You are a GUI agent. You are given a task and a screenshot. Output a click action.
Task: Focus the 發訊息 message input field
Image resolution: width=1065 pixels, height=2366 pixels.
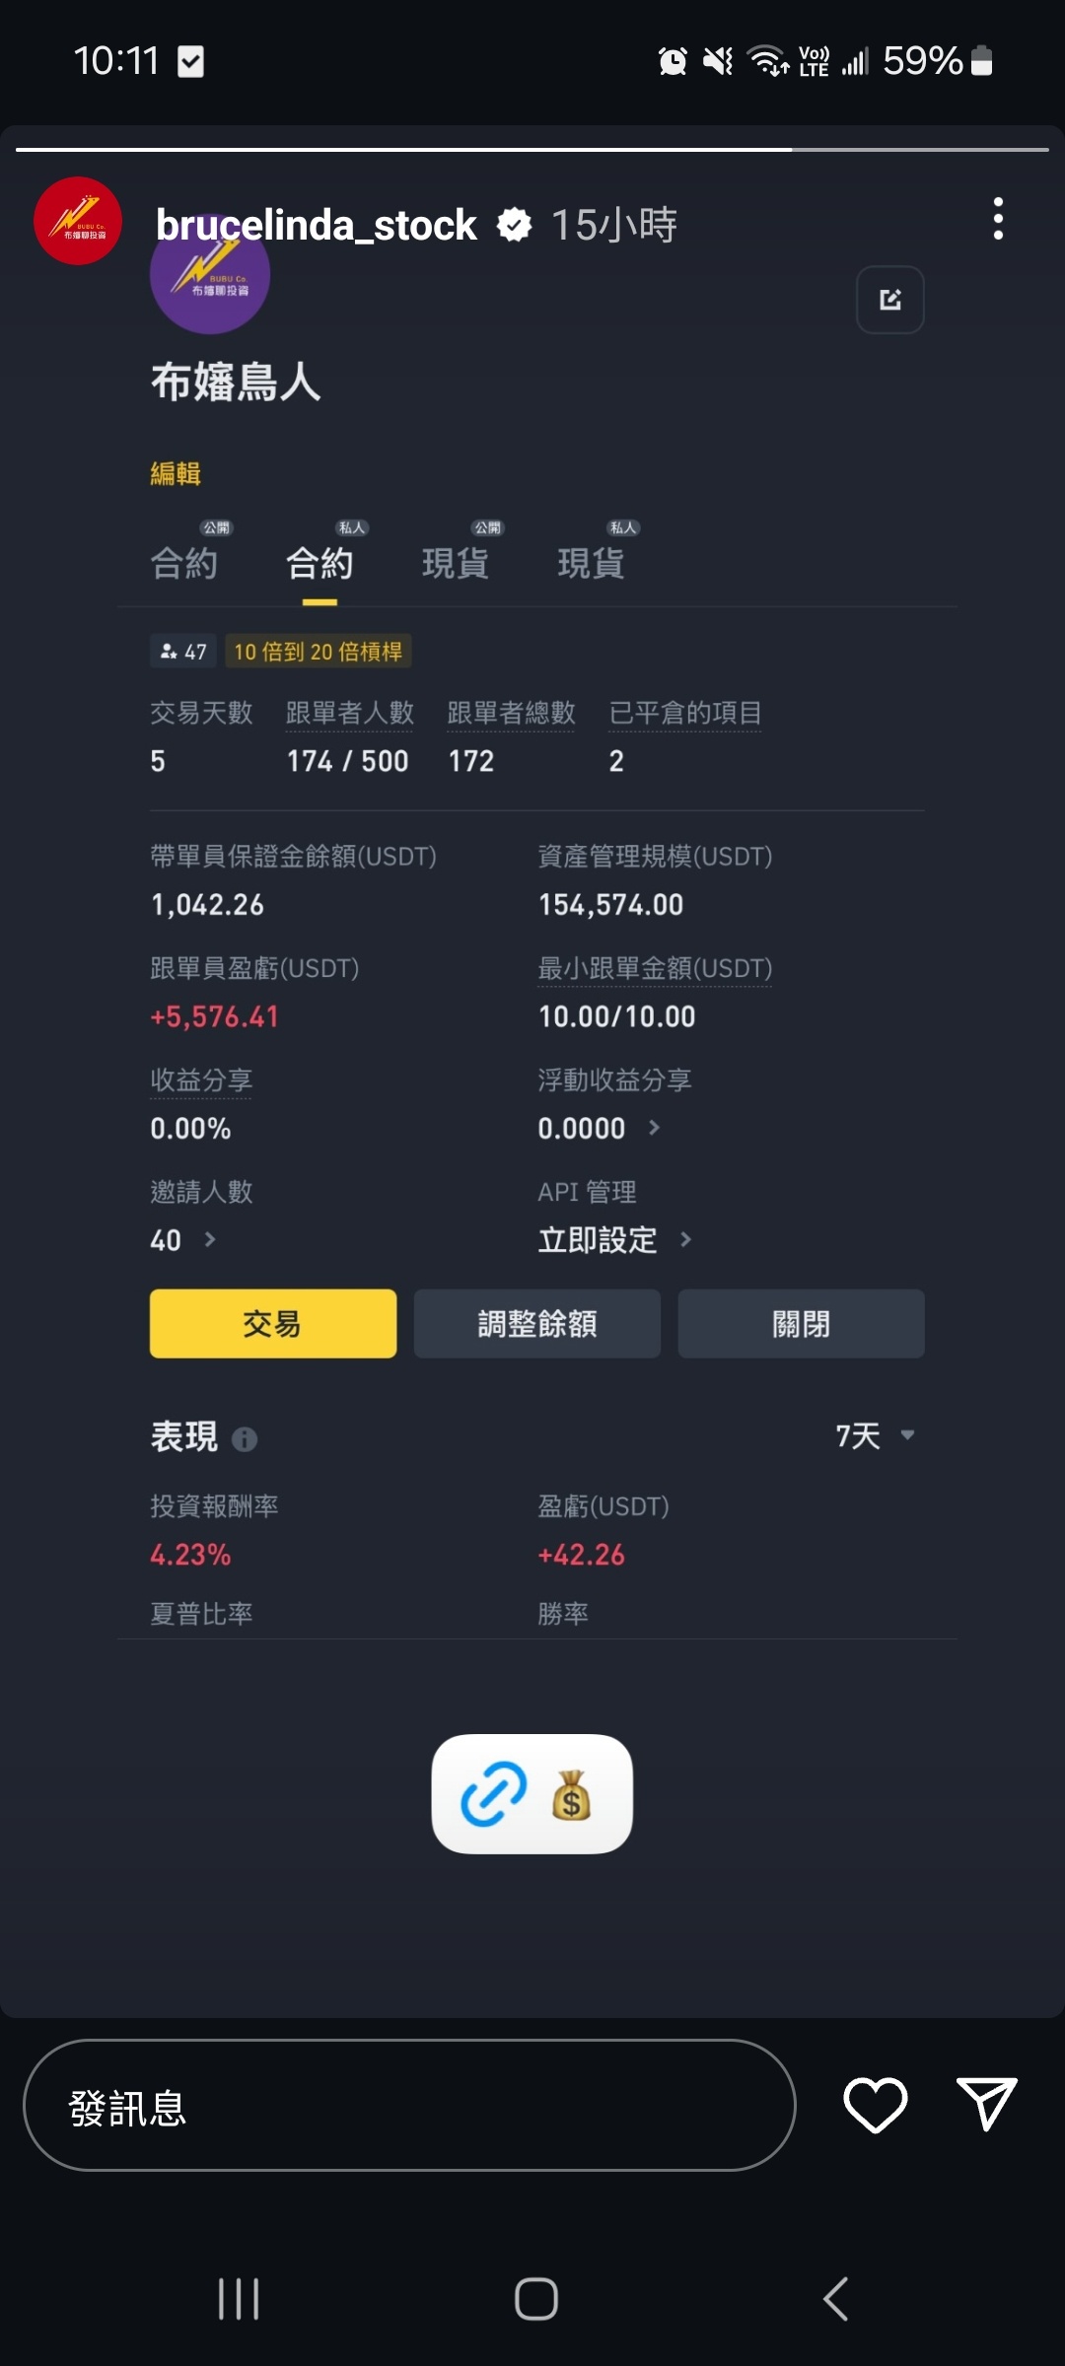click(409, 2105)
